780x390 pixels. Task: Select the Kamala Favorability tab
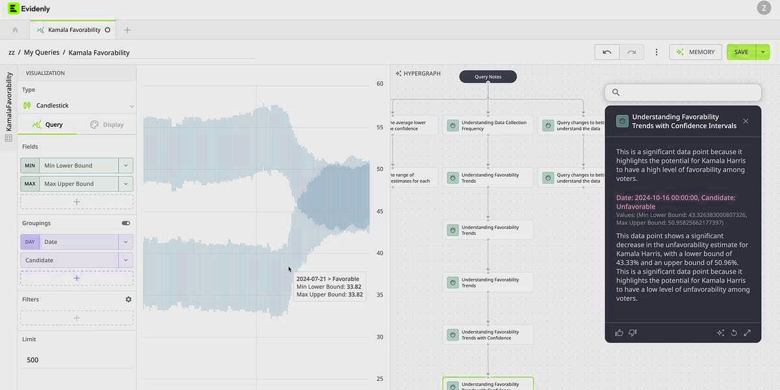(x=73, y=30)
